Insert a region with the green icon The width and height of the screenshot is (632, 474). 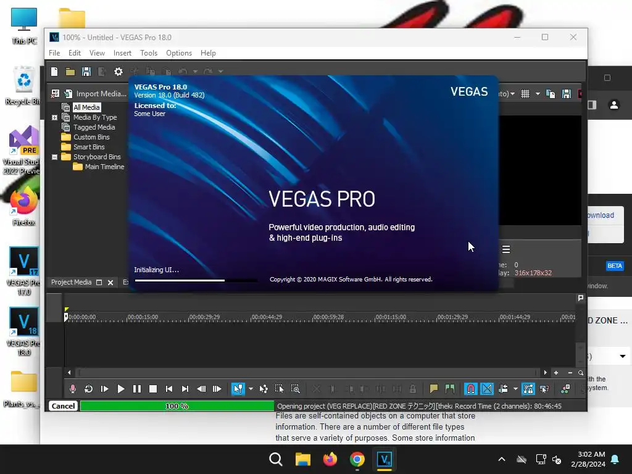(450, 389)
